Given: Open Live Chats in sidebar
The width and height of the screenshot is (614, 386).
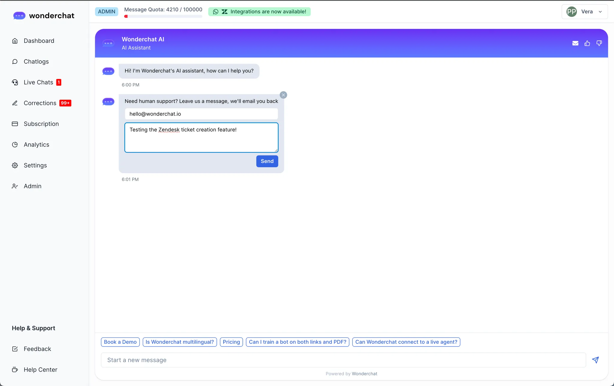Looking at the screenshot, I should pos(38,82).
